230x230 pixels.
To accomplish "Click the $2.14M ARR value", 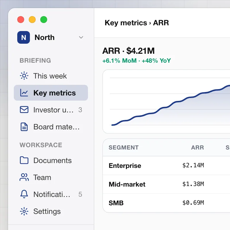I will (x=193, y=165).
